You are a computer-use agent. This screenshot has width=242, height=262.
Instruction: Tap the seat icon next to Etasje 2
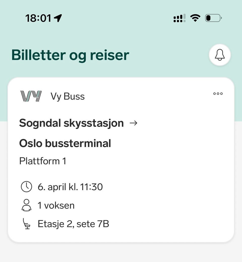[26, 224]
